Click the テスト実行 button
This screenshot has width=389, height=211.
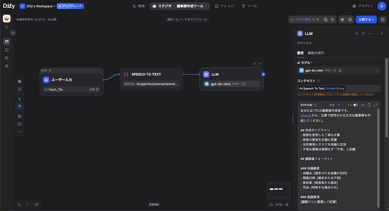pos(303,19)
